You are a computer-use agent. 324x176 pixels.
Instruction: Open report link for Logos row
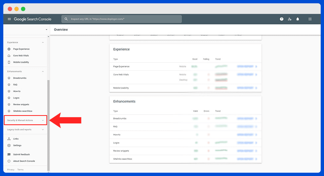(x=245, y=143)
